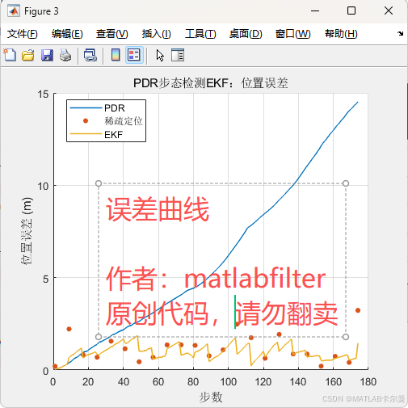Image resolution: width=408 pixels, height=408 pixels.
Task: Click the bottom-right handle of the annotation box
Action: [346, 337]
